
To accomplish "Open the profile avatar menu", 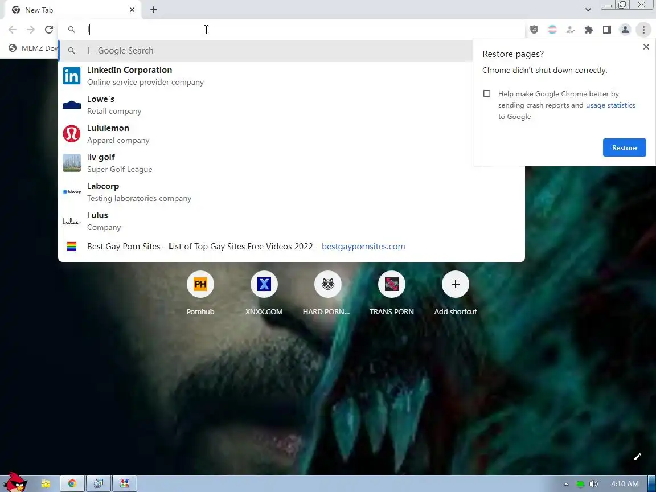I will (625, 29).
